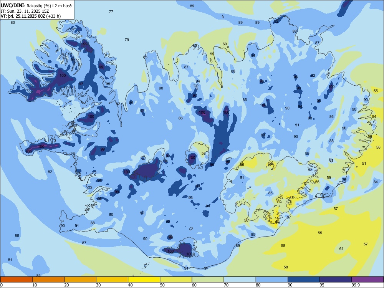Click the legend label '20'
The width and height of the screenshot is (384, 288).
pos(66,285)
